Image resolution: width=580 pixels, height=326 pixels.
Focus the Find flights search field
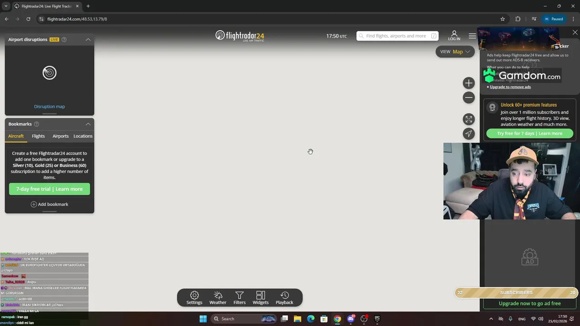point(397,36)
